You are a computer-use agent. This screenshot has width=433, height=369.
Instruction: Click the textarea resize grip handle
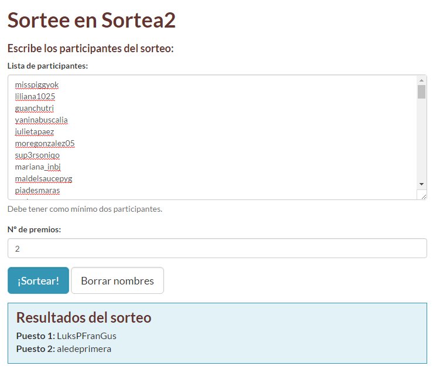click(x=424, y=197)
